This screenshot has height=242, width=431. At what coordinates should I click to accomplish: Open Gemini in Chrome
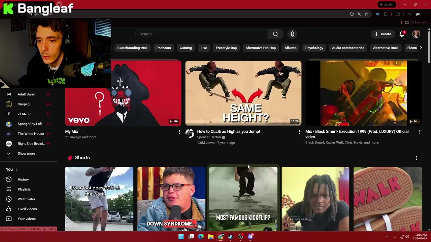coord(387,5)
